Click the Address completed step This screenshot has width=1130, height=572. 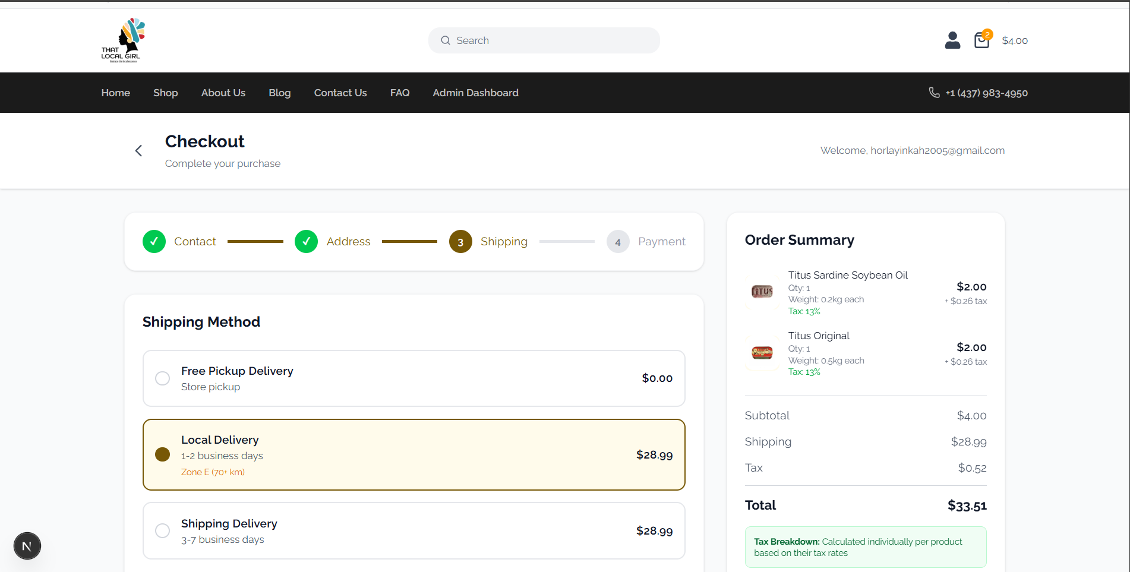[306, 241]
